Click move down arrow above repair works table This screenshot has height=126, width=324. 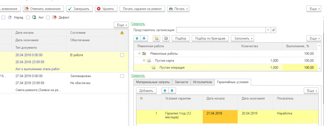pyautogui.click(x=144, y=38)
